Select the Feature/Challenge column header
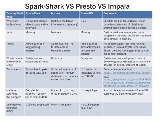This screenshot has height=121, width=161. [x=15, y=15]
